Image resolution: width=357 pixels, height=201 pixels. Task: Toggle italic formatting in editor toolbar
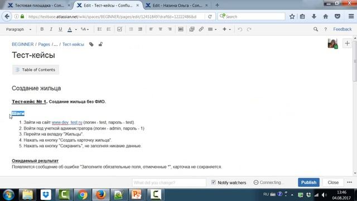[51, 29]
